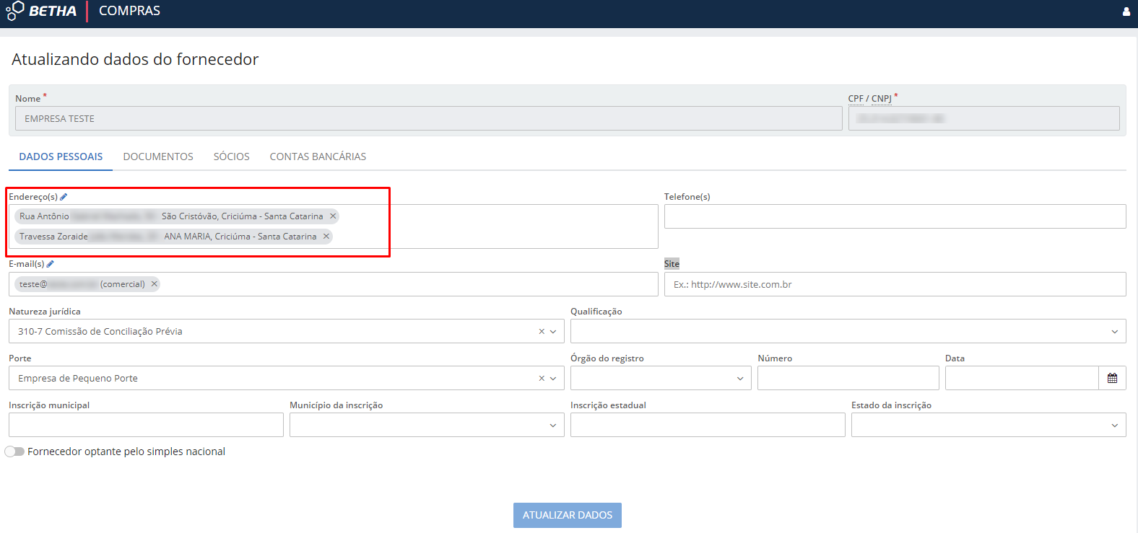Focus the Número field
The width and height of the screenshot is (1138, 533).
[x=848, y=378]
